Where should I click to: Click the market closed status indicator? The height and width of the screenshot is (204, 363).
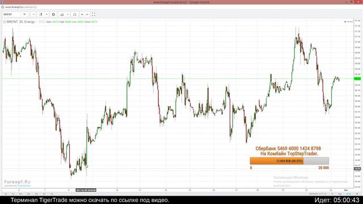[x=348, y=22]
